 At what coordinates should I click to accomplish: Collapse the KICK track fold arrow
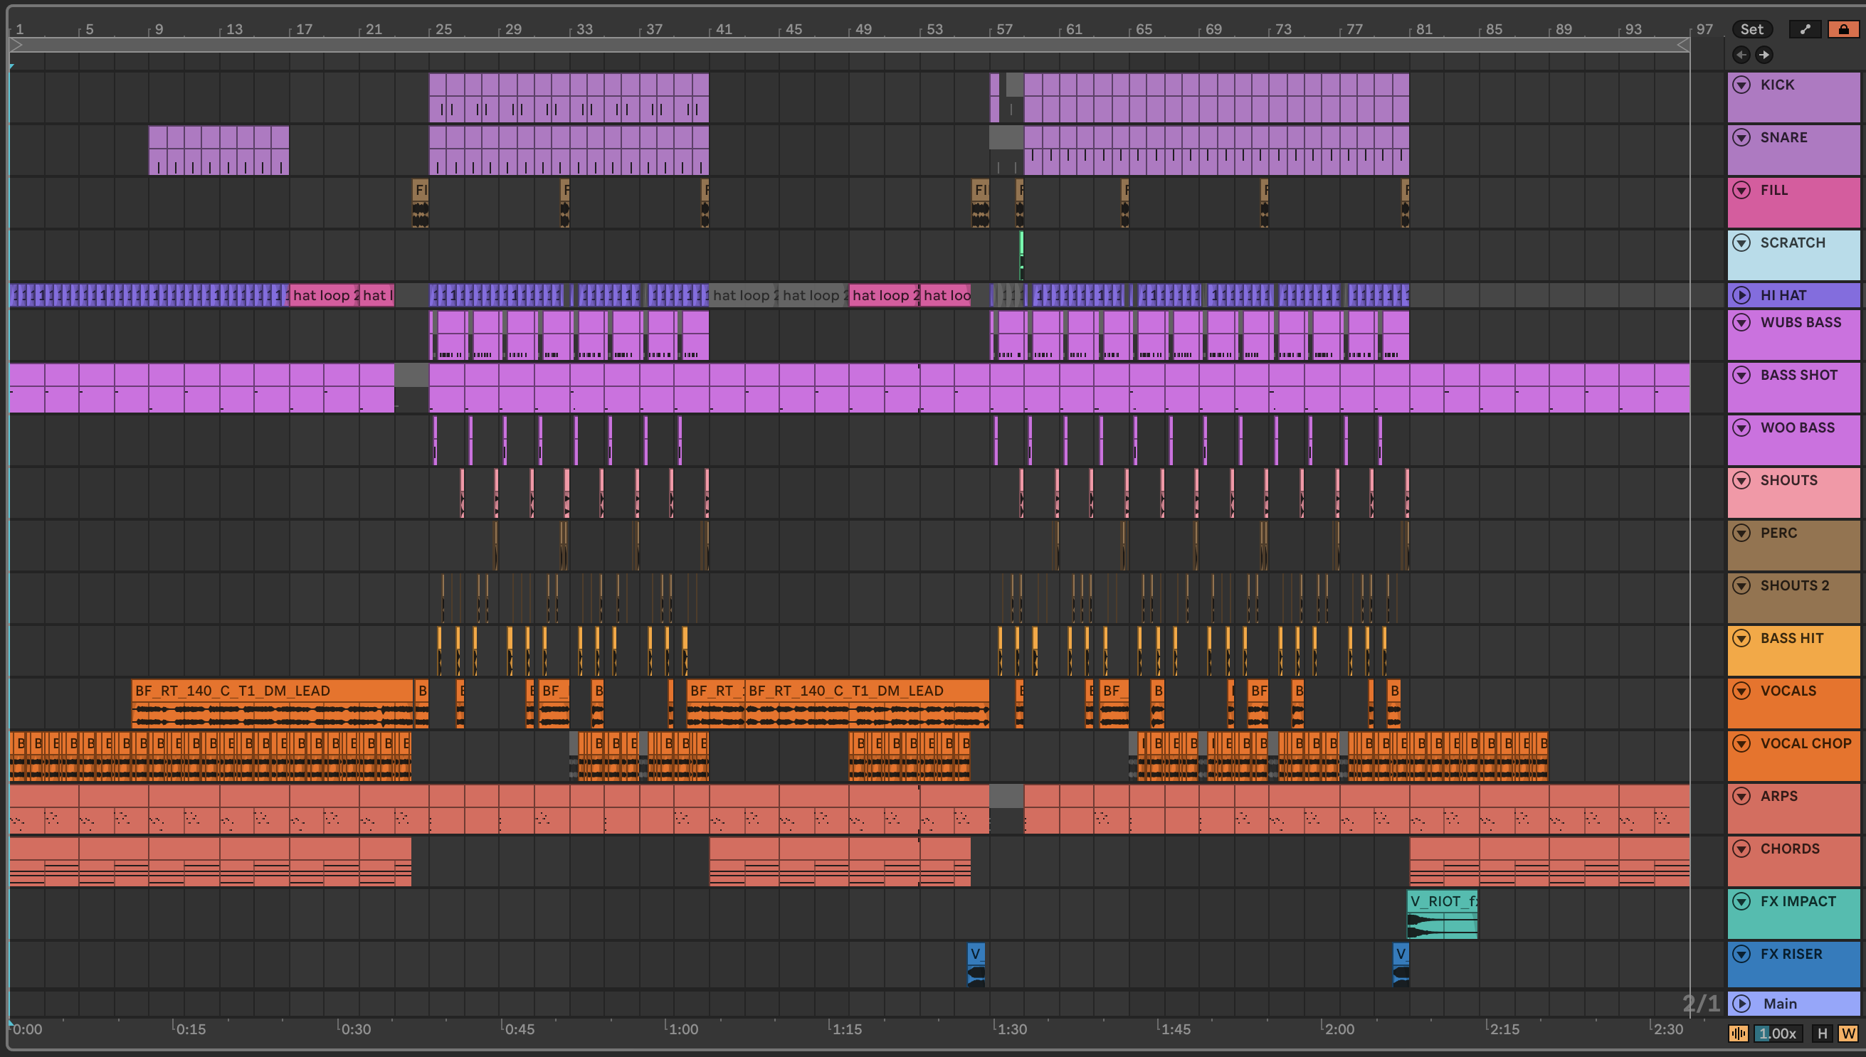point(1741,85)
